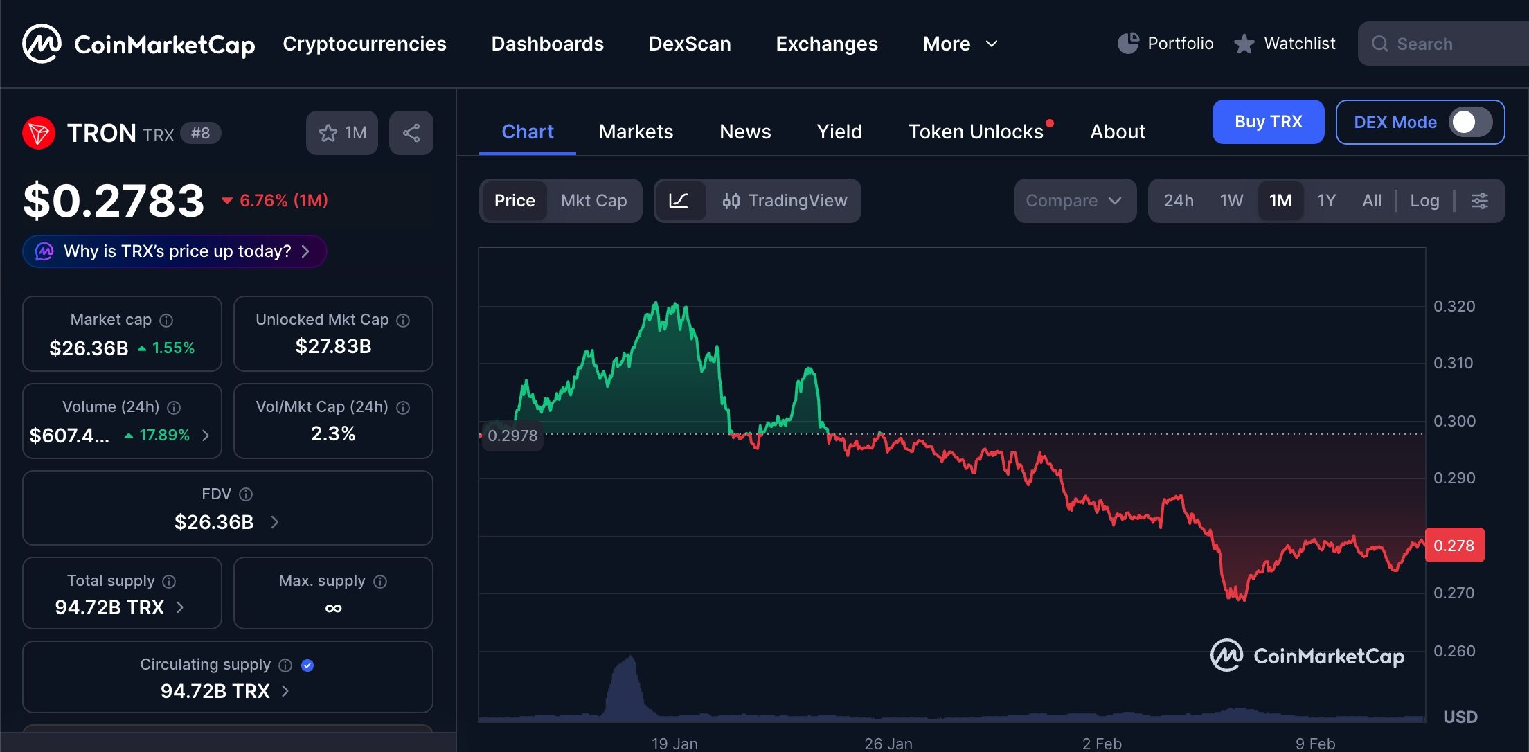
Task: Open the Chart tab
Action: tap(528, 132)
